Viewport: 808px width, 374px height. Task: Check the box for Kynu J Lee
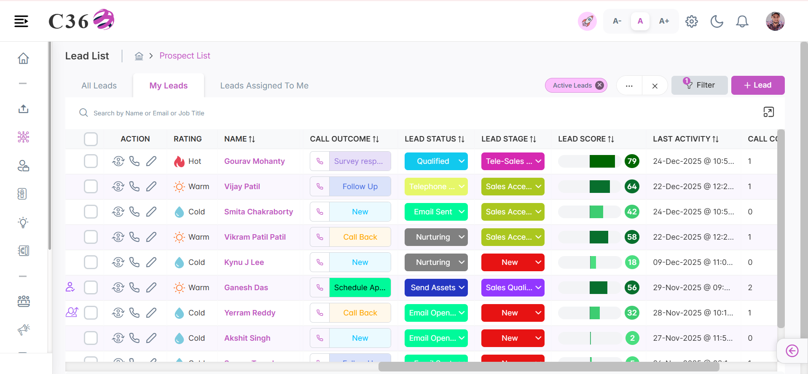tap(91, 262)
